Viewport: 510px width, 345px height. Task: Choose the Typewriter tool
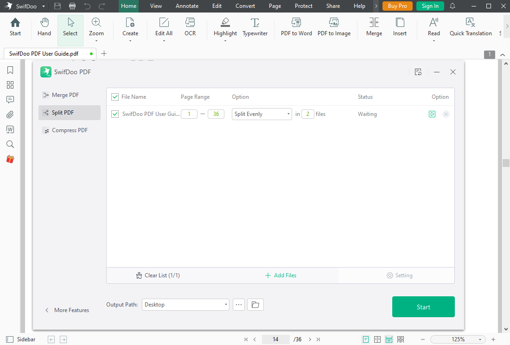point(255,27)
